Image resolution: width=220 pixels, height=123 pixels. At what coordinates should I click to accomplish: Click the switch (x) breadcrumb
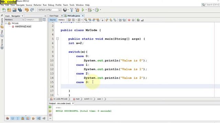(x=88, y=99)
